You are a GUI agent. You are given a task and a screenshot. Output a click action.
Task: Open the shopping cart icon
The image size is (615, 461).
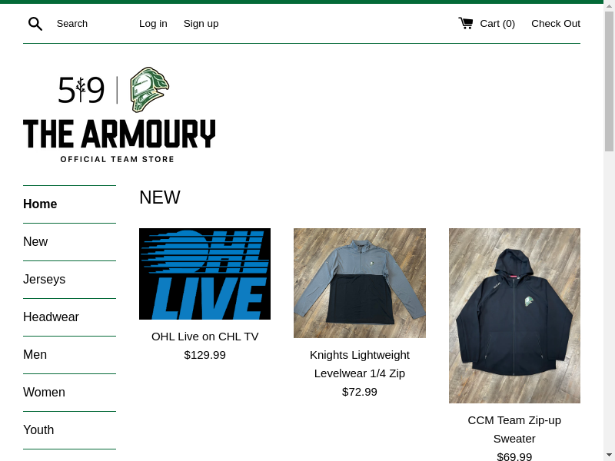(x=466, y=23)
